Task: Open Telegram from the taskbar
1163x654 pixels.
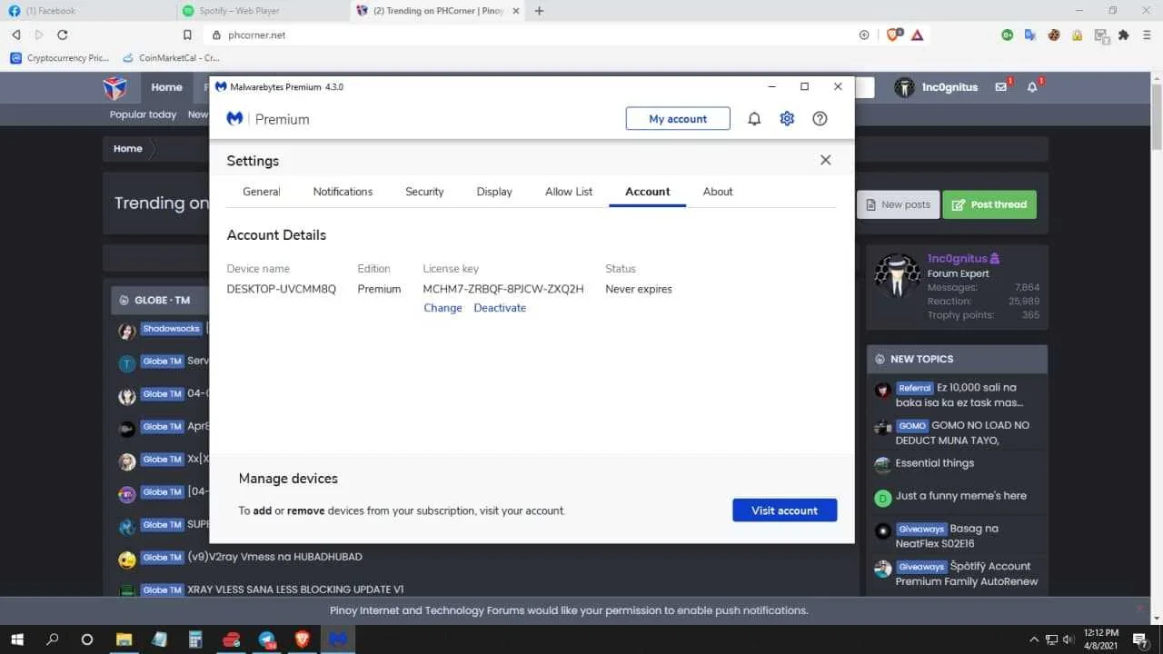Action: click(267, 639)
